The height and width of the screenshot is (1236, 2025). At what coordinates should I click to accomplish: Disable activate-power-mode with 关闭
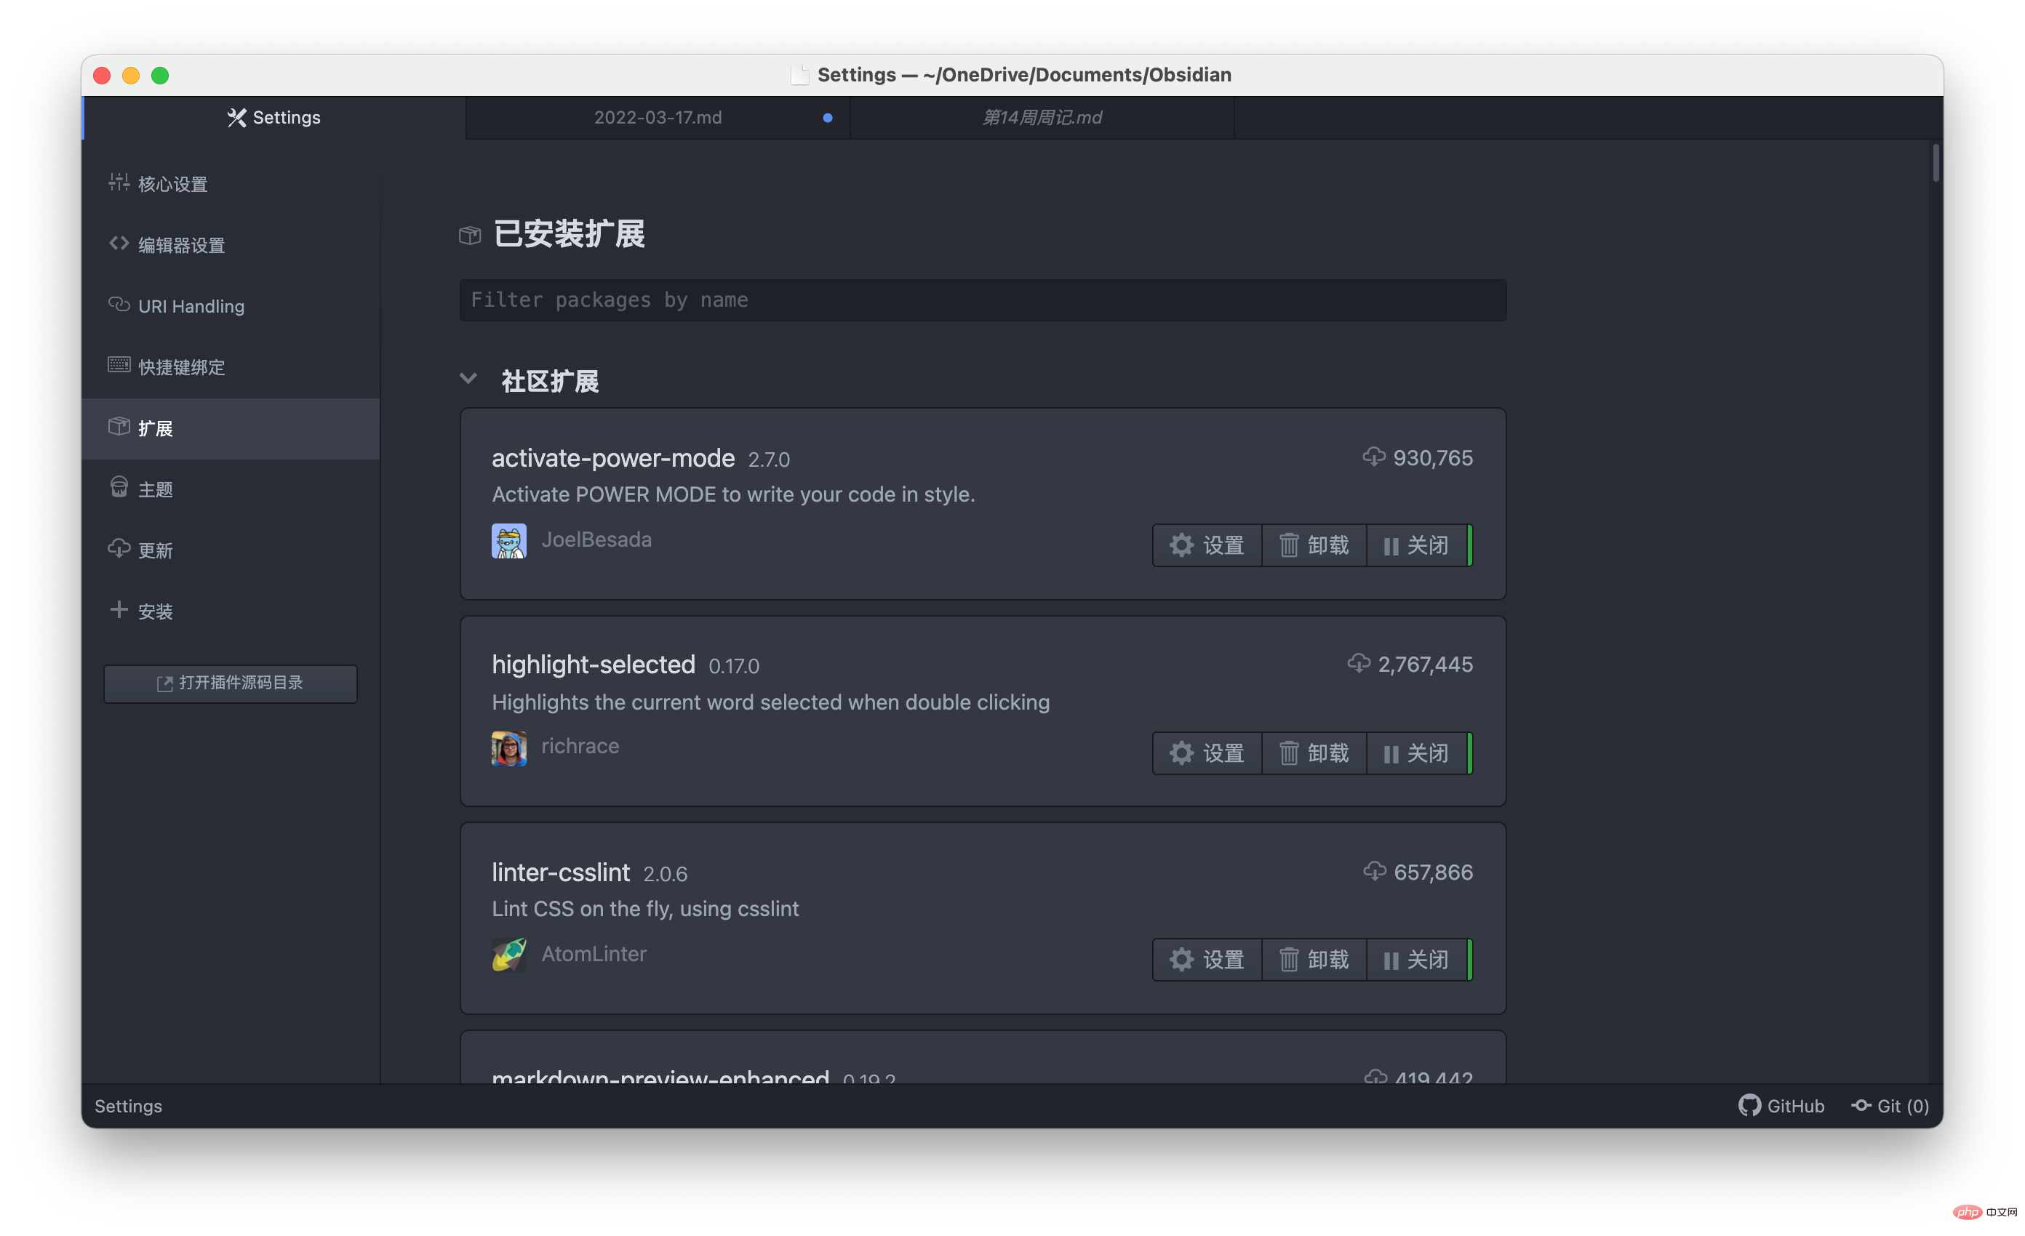[1417, 545]
